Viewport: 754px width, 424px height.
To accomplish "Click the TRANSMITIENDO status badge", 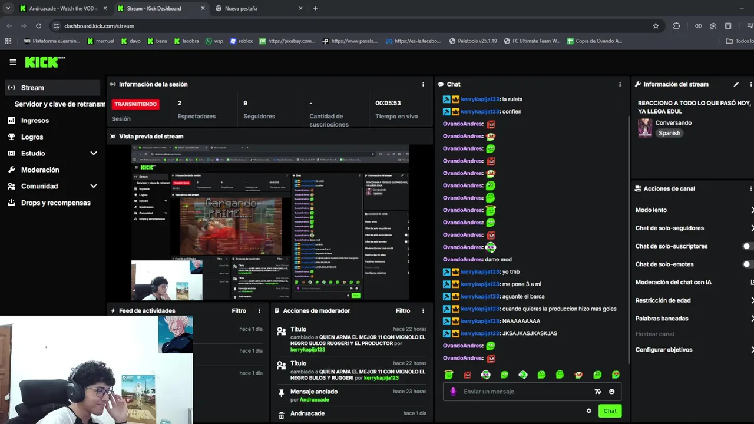I will (135, 104).
